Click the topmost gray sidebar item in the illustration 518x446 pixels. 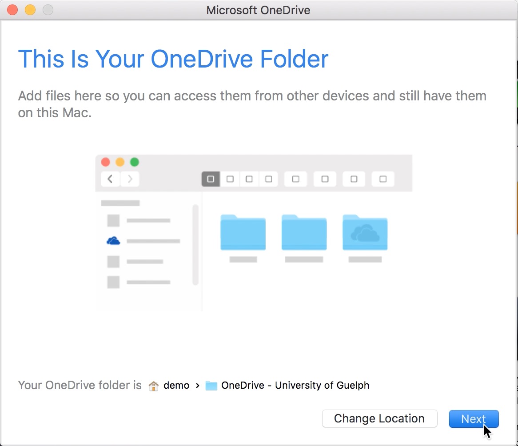pos(120,202)
